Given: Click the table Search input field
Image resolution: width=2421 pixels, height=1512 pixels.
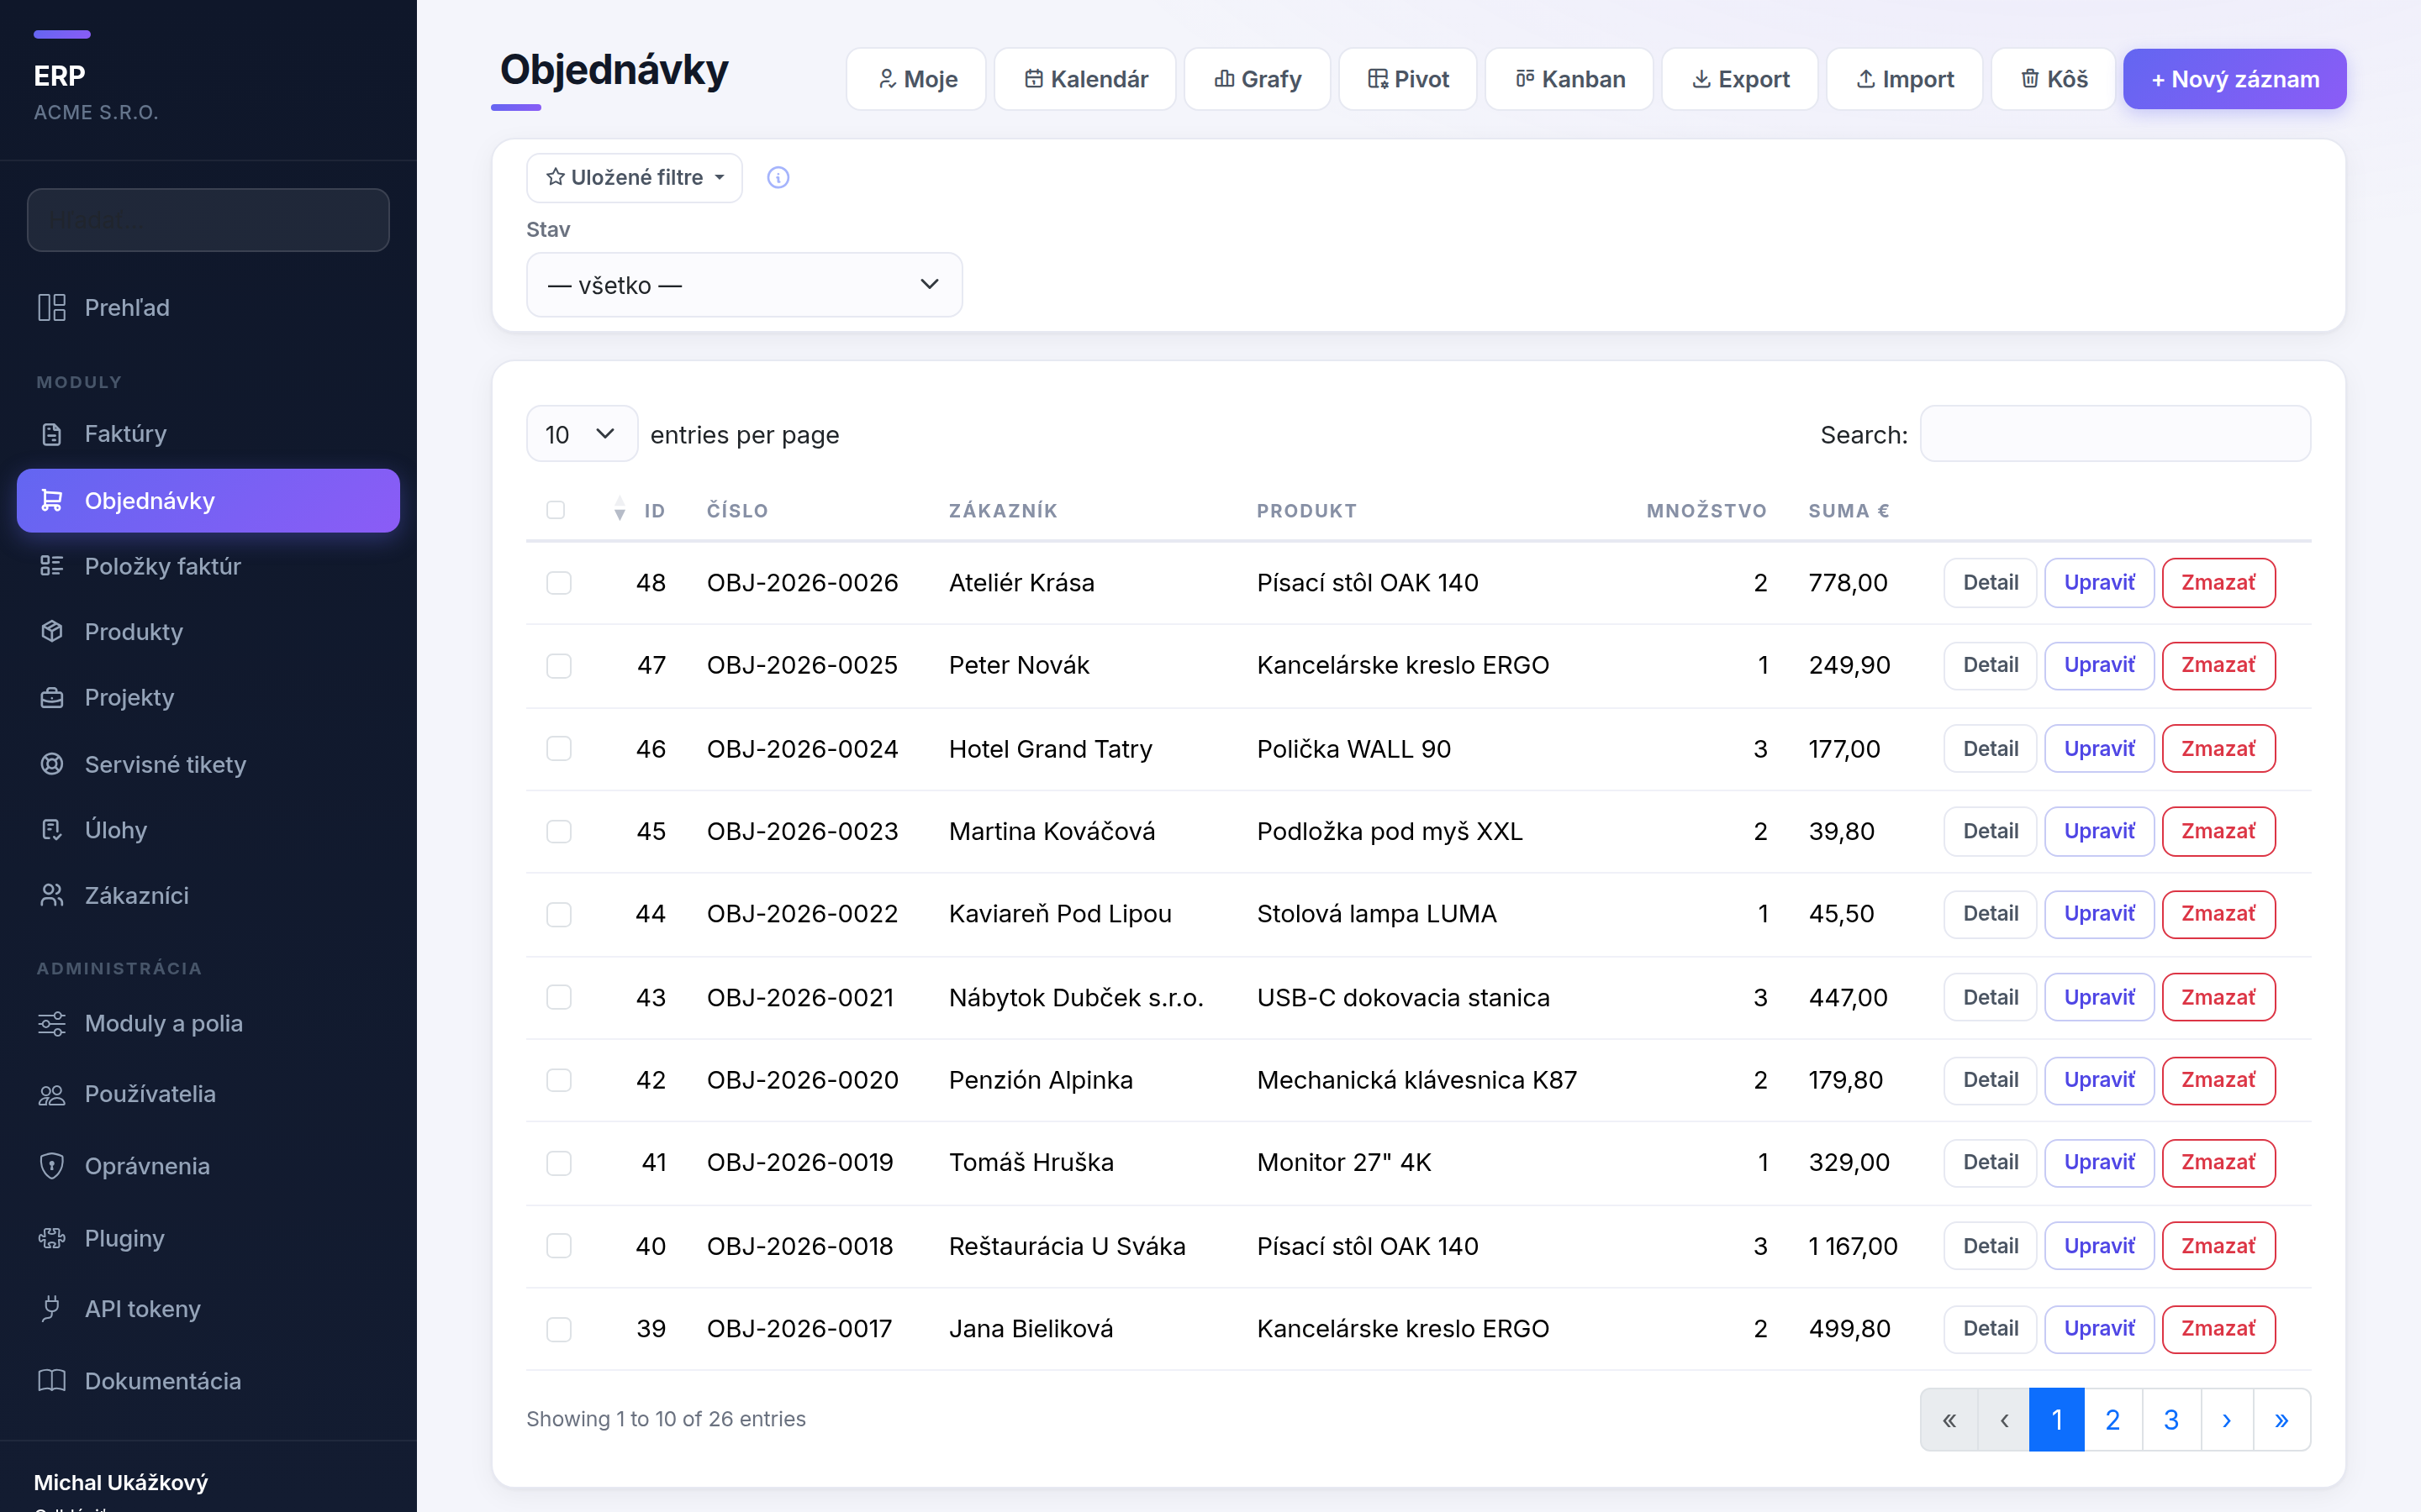Looking at the screenshot, I should click(2115, 434).
